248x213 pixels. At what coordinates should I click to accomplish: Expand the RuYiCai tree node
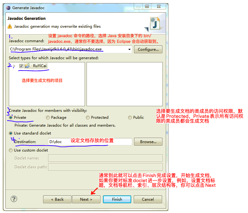pos(14,66)
